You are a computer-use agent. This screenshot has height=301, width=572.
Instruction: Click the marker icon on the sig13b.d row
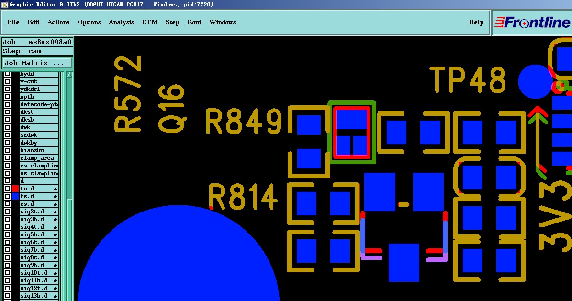coord(56,296)
